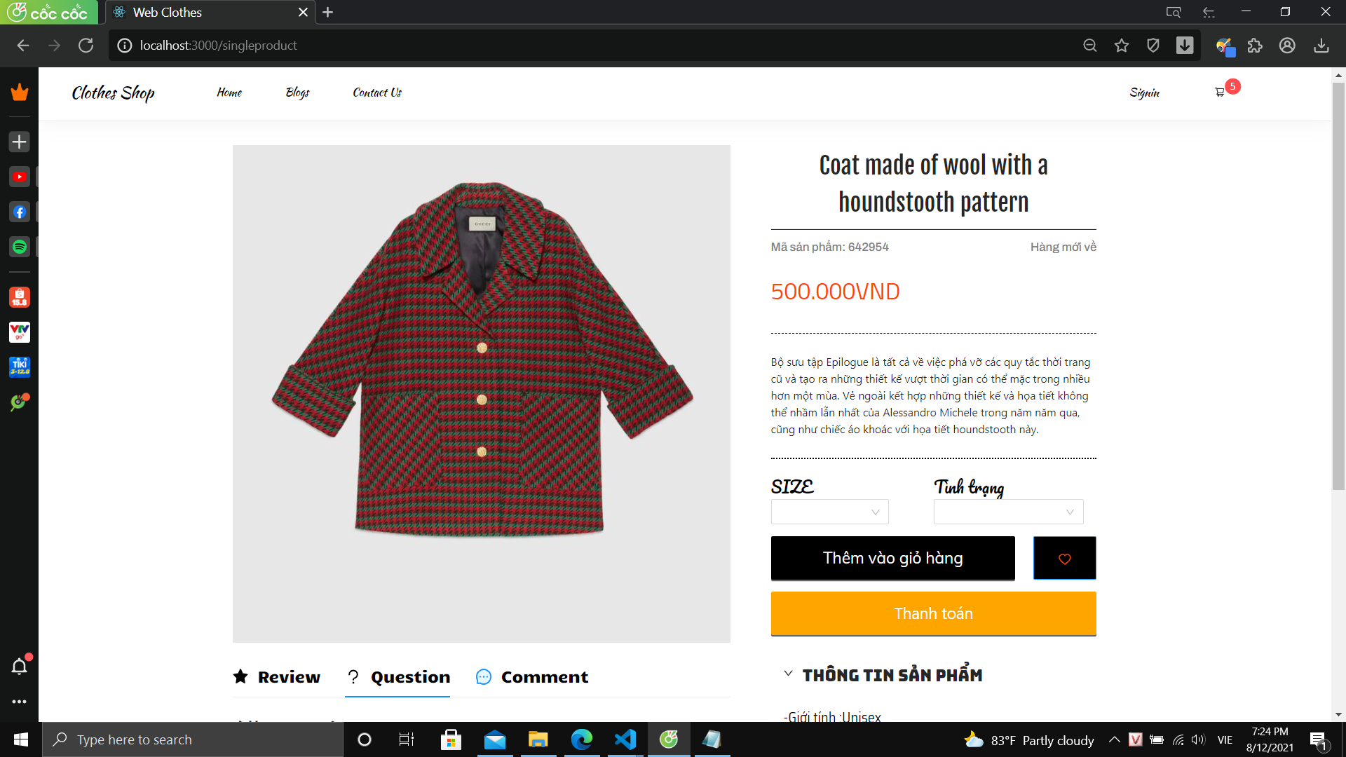Image resolution: width=1346 pixels, height=757 pixels.
Task: Click Thêm vào giỏ hàng button
Action: pyautogui.click(x=892, y=558)
